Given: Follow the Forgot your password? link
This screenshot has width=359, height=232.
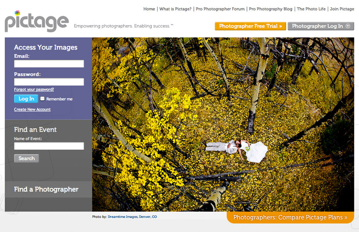Looking at the screenshot, I should point(34,89).
